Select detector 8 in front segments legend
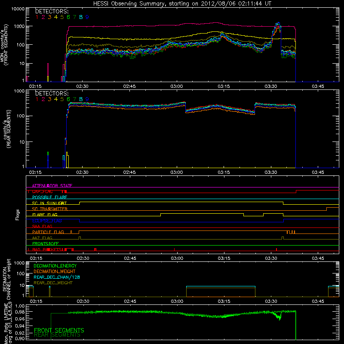Viewport: 344px width, 344px height. (x=81, y=17)
